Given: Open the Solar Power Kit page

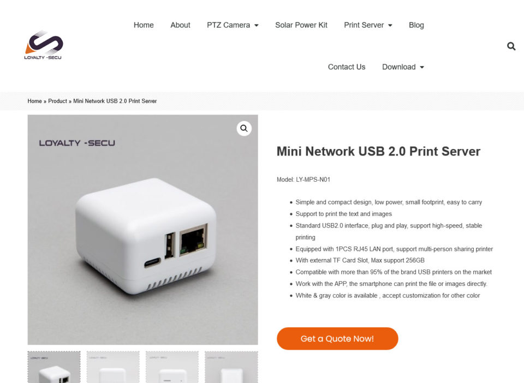Looking at the screenshot, I should click(301, 25).
